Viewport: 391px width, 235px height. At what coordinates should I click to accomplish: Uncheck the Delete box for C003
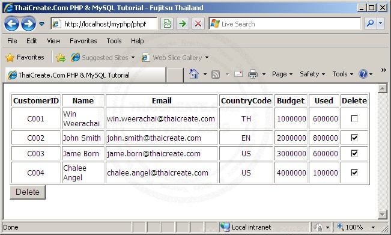(x=354, y=153)
